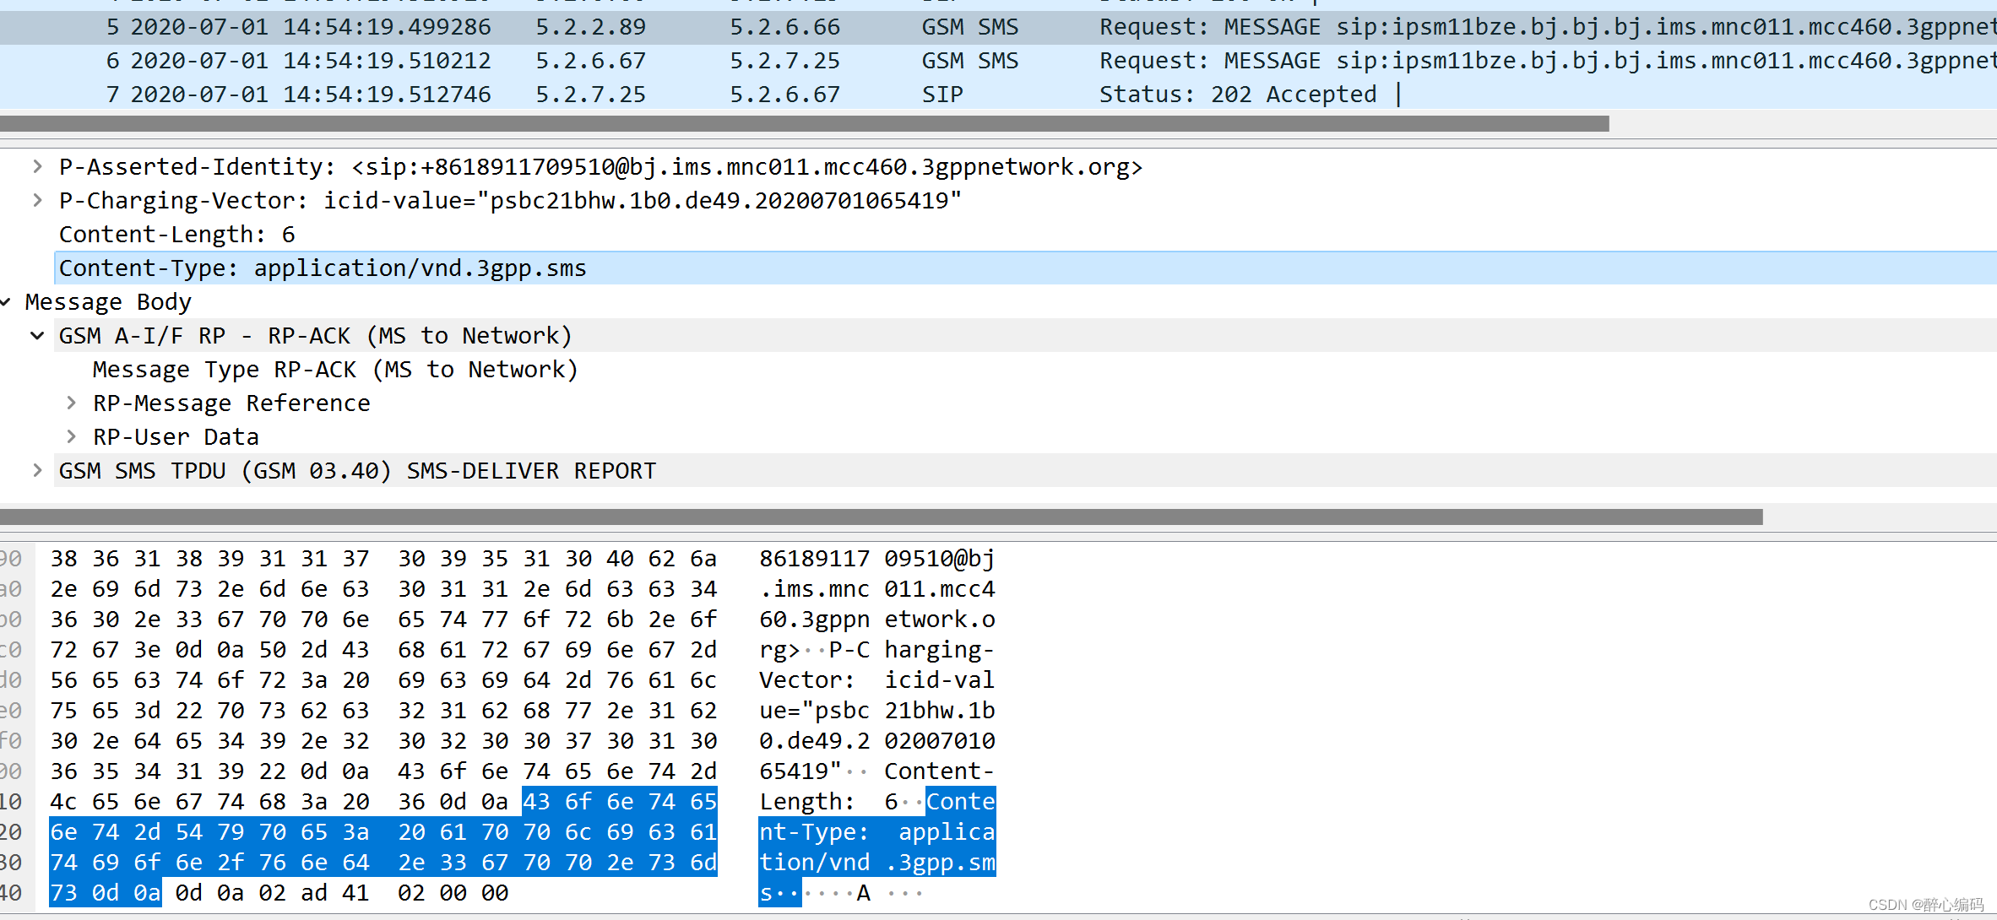The image size is (1997, 920).
Task: Select packet 7 with Status 202 Accepted
Action: [998, 95]
